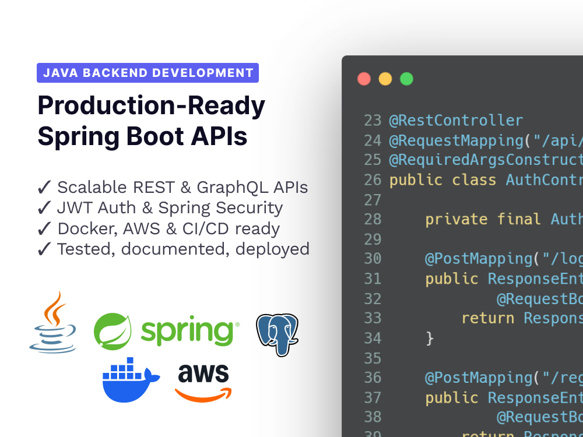
Task: Click the Scalable REST & GraphQL APIs line
Action: coord(182,187)
